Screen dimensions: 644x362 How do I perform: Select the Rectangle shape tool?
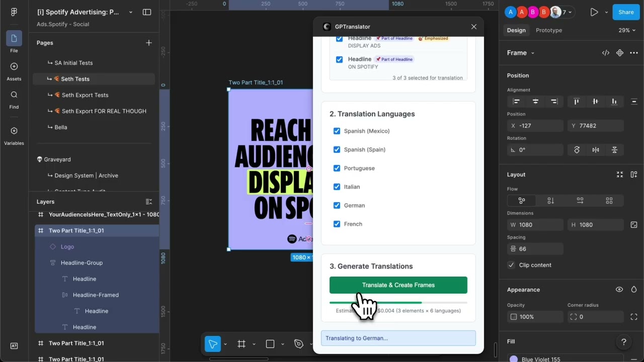(270, 344)
